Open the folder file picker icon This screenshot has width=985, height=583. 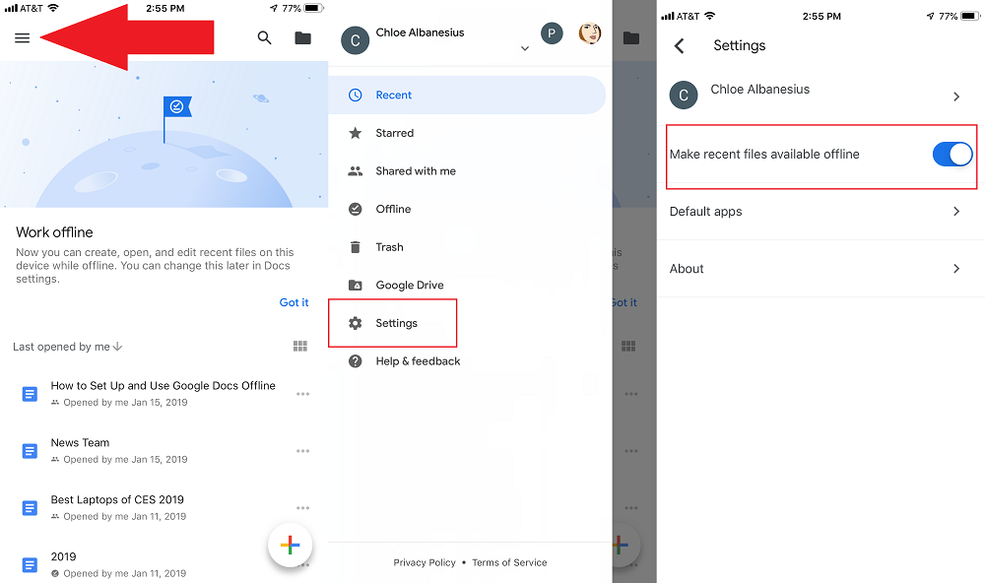303,38
